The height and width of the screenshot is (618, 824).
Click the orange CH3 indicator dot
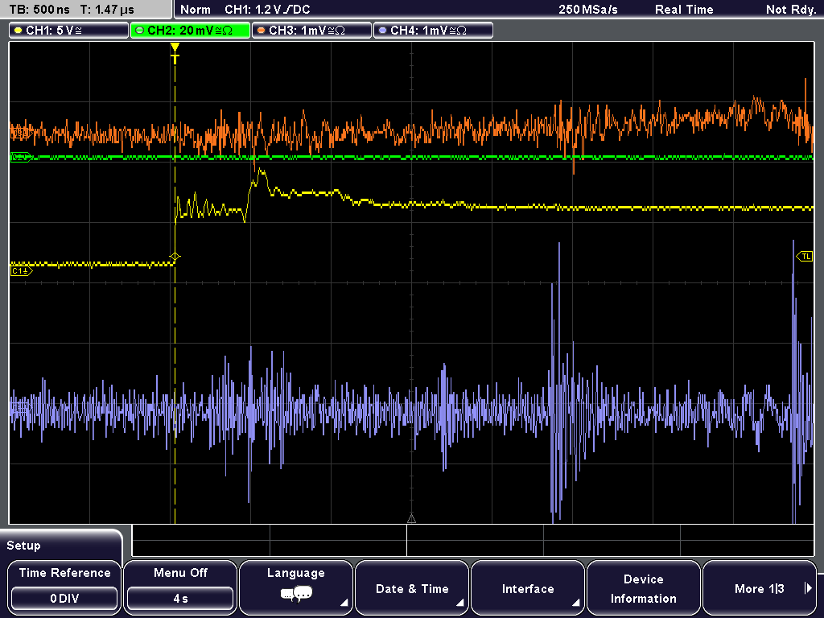[262, 31]
